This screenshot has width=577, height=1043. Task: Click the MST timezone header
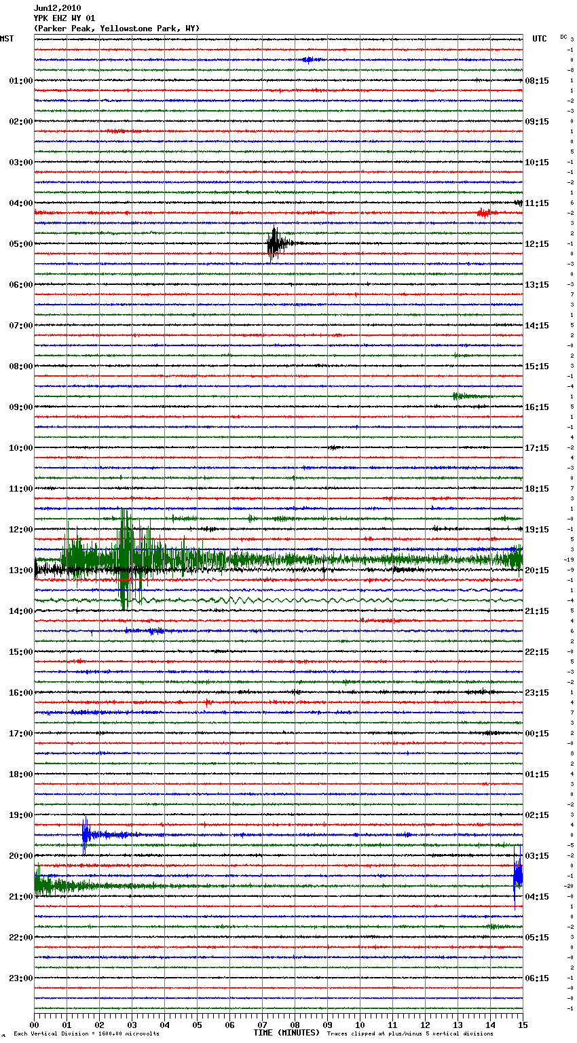(x=7, y=39)
